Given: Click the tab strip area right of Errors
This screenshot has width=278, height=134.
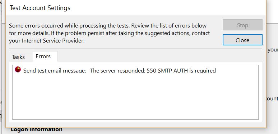Looking at the screenshot, I should click(x=159, y=56).
